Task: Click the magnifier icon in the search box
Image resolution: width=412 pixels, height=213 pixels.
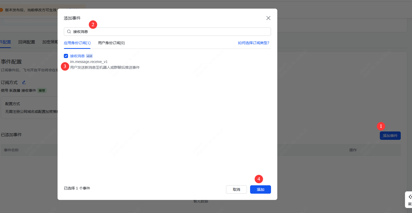Action: click(69, 32)
